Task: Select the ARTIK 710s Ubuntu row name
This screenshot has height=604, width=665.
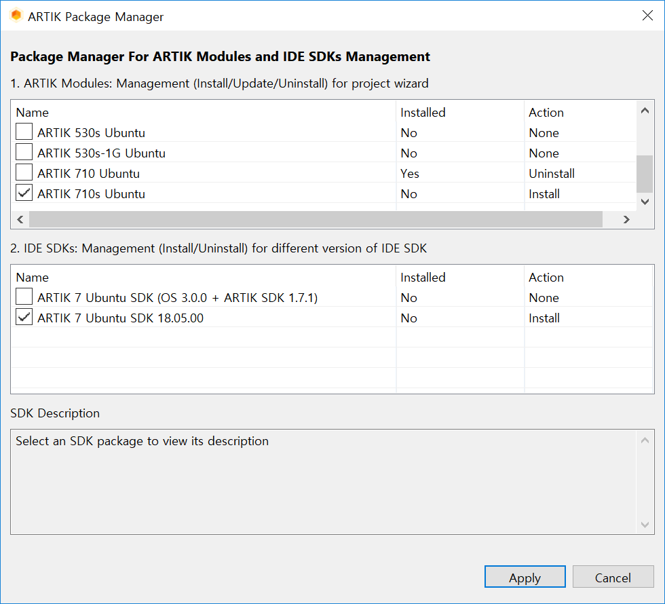Action: pyautogui.click(x=91, y=194)
